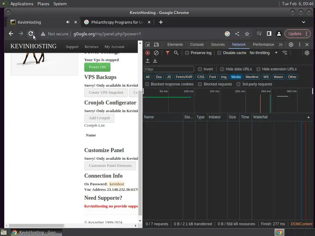Open the profile avatar icon
315x236 pixels.
coord(279,34)
